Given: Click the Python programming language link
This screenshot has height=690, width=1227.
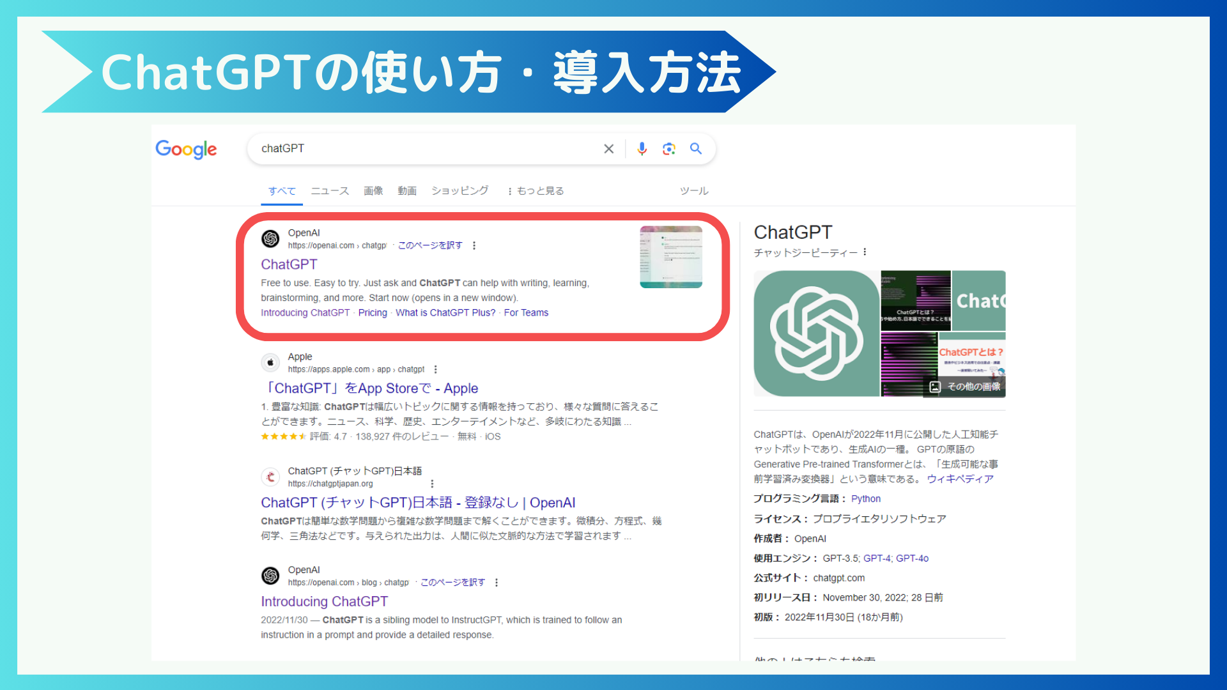Looking at the screenshot, I should [x=865, y=499].
